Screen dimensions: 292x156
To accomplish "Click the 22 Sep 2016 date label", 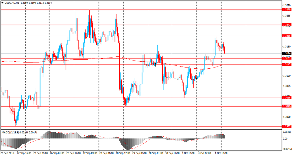I will [x=7, y=153].
